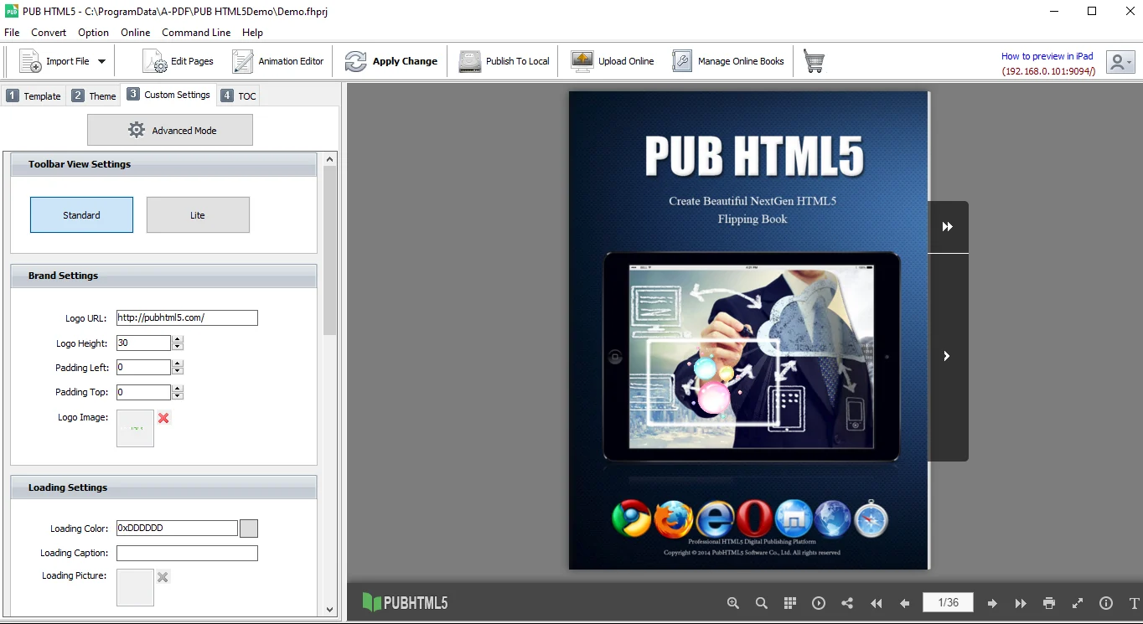
Task: Decrease Padding Top with down arrow
Action: [178, 395]
